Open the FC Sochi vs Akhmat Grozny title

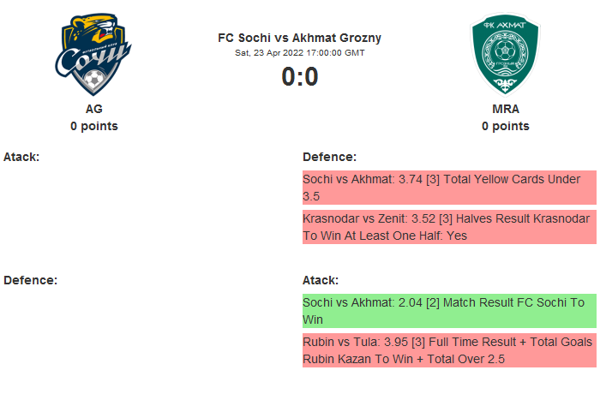(299, 38)
